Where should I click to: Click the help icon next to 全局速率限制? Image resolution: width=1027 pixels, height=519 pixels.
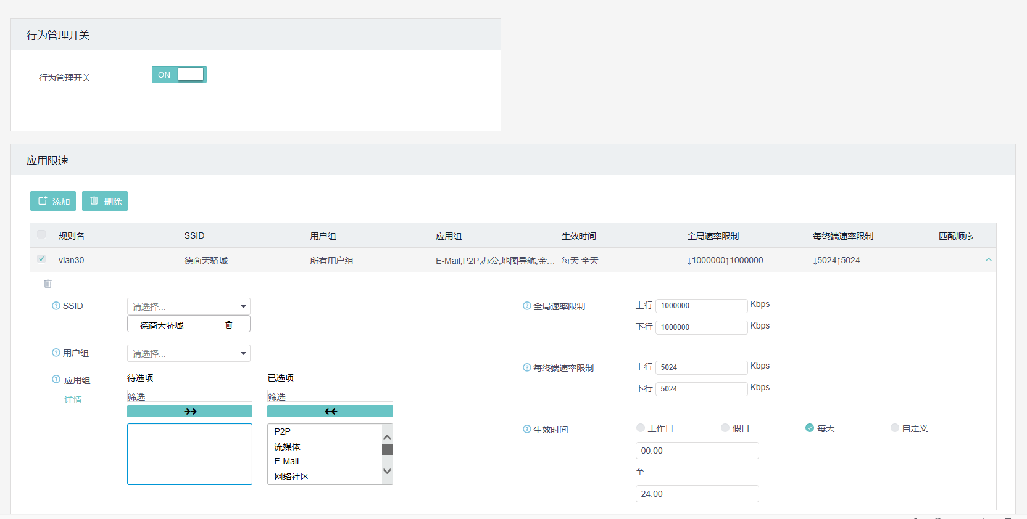tap(526, 306)
